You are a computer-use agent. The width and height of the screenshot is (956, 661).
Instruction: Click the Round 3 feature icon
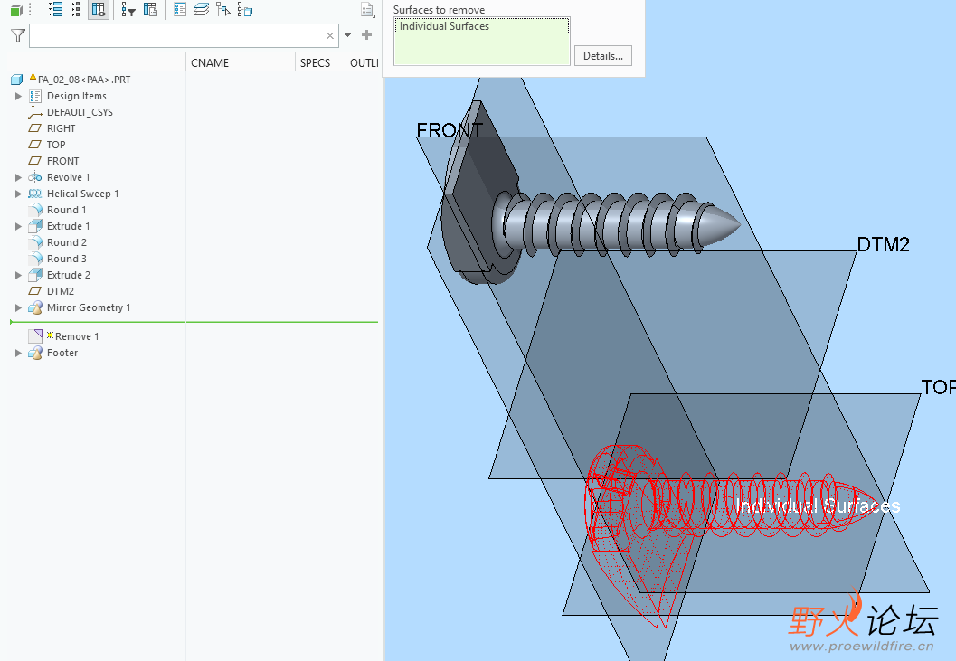pyautogui.click(x=34, y=259)
